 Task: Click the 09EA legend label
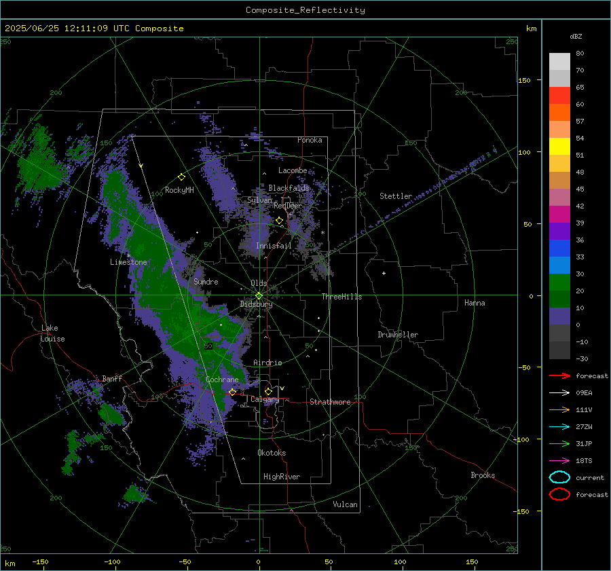(584, 393)
